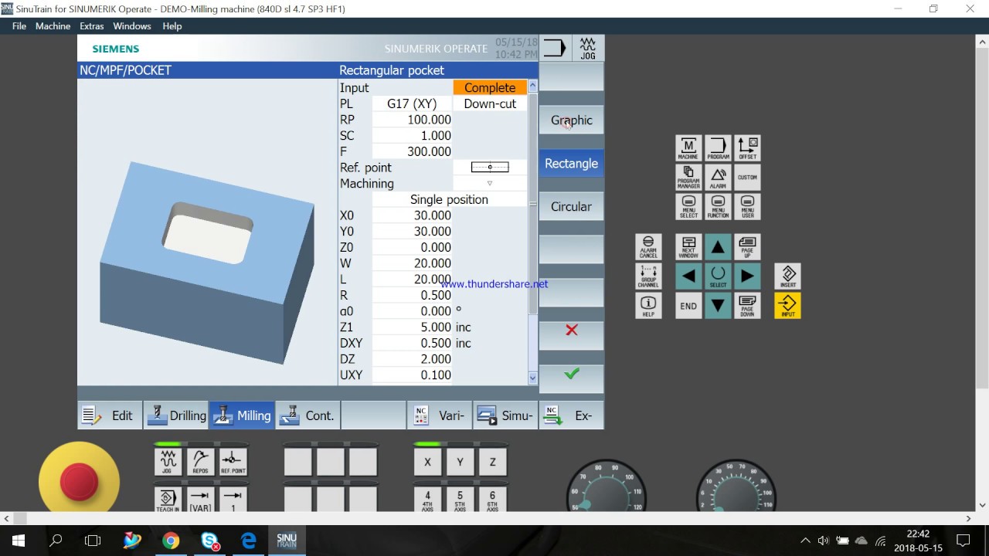Click the CUSTOM key
The width and height of the screenshot is (989, 556).
pos(747,177)
